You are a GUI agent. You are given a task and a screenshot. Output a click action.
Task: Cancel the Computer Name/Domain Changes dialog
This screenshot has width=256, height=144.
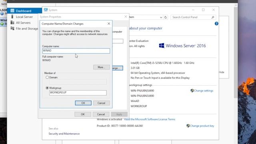101,103
